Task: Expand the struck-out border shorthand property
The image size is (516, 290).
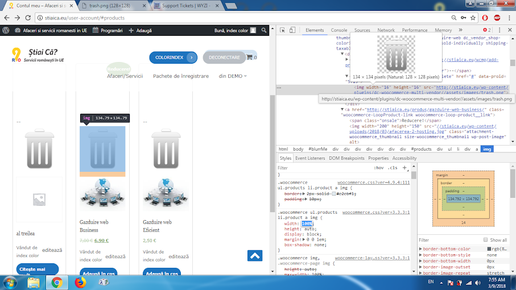Action: click(304, 194)
